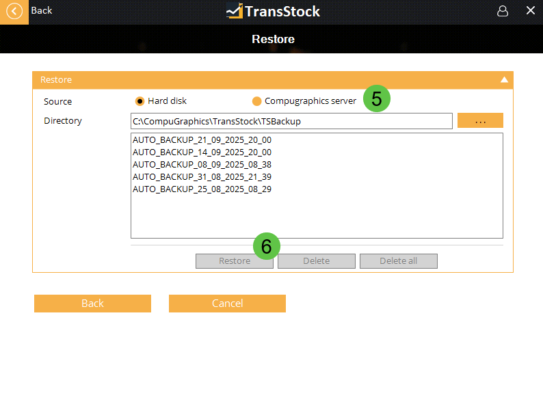This screenshot has height=402, width=543.
Task: Click the TransStock chart logo
Action: pyautogui.click(x=235, y=11)
